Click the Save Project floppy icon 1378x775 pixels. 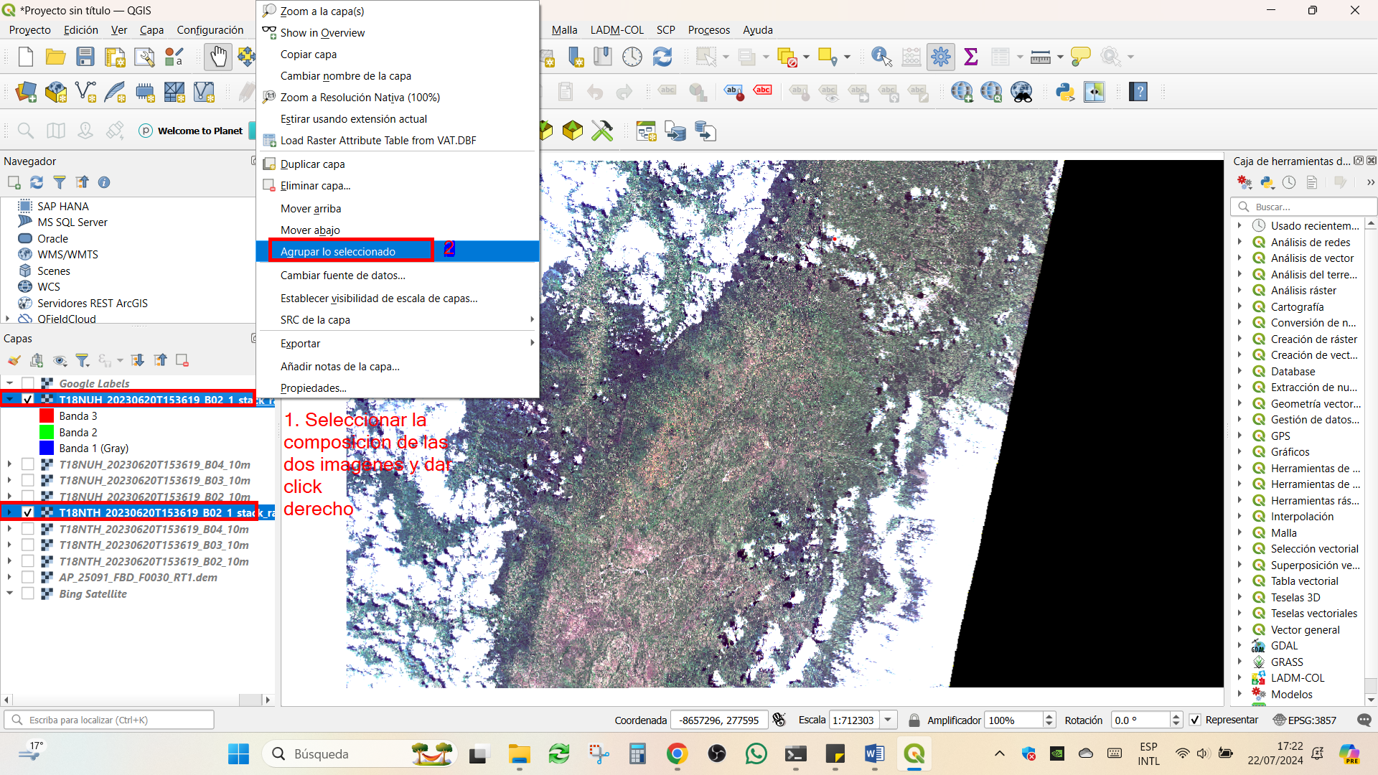(85, 57)
